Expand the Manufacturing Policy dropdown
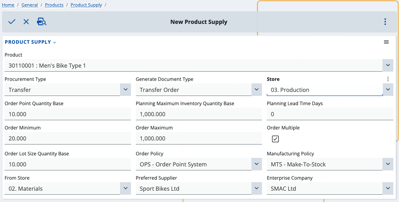The width and height of the screenshot is (399, 202). [388, 164]
